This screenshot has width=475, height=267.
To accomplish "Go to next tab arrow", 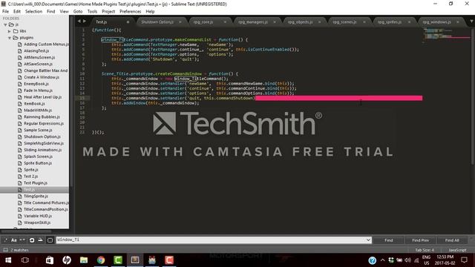I will [85, 22].
